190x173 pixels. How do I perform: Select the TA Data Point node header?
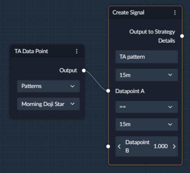47,51
